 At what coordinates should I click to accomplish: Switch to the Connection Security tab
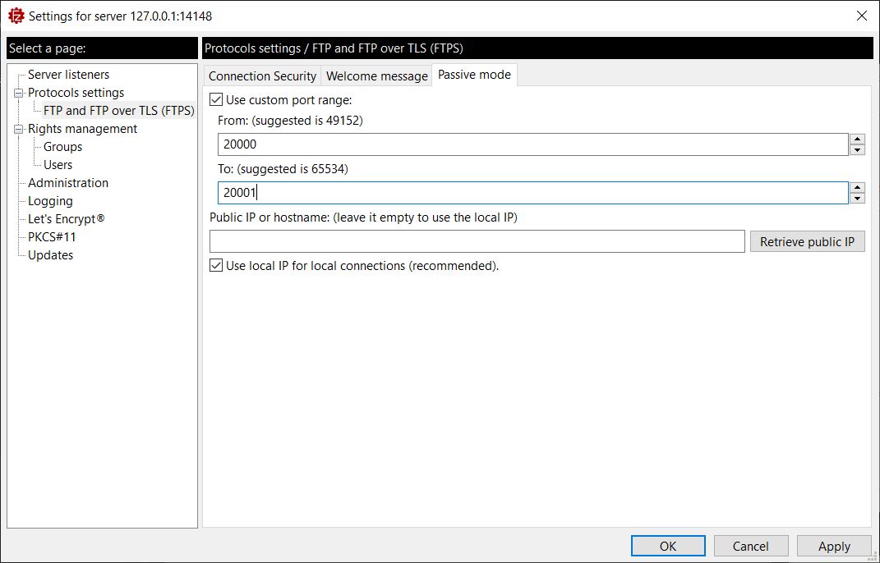click(x=262, y=76)
